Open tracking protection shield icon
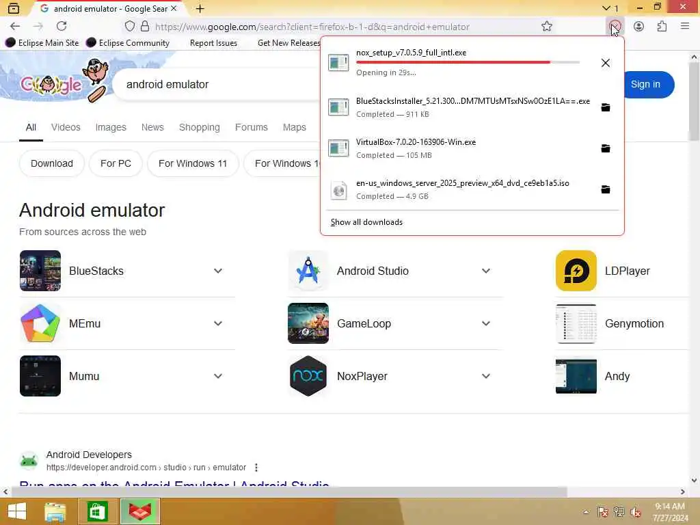This screenshot has width=700, height=525. (129, 27)
